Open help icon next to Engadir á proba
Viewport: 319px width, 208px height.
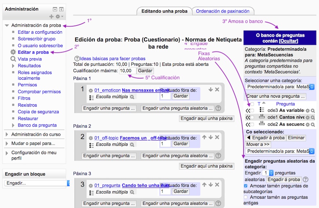coord(305,179)
